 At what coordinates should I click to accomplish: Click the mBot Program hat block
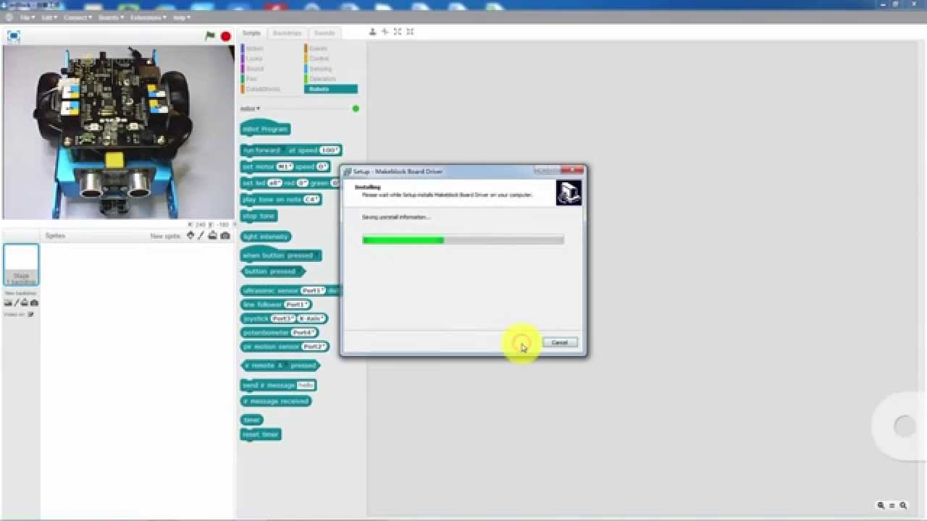coord(265,128)
